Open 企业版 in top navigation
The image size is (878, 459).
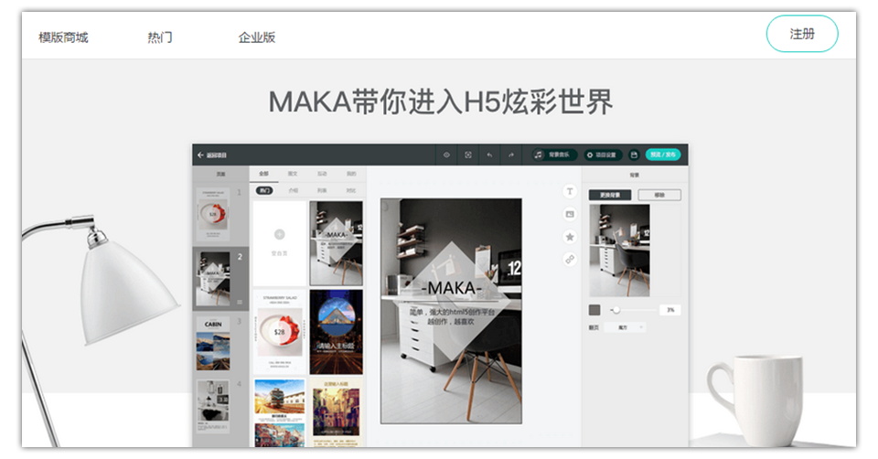(x=256, y=37)
